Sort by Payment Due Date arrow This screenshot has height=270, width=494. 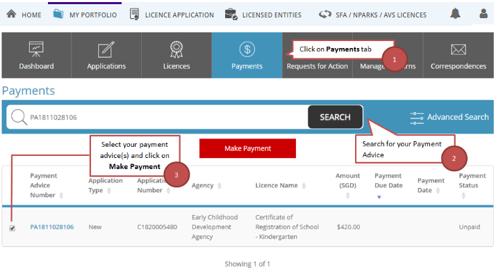(379, 197)
